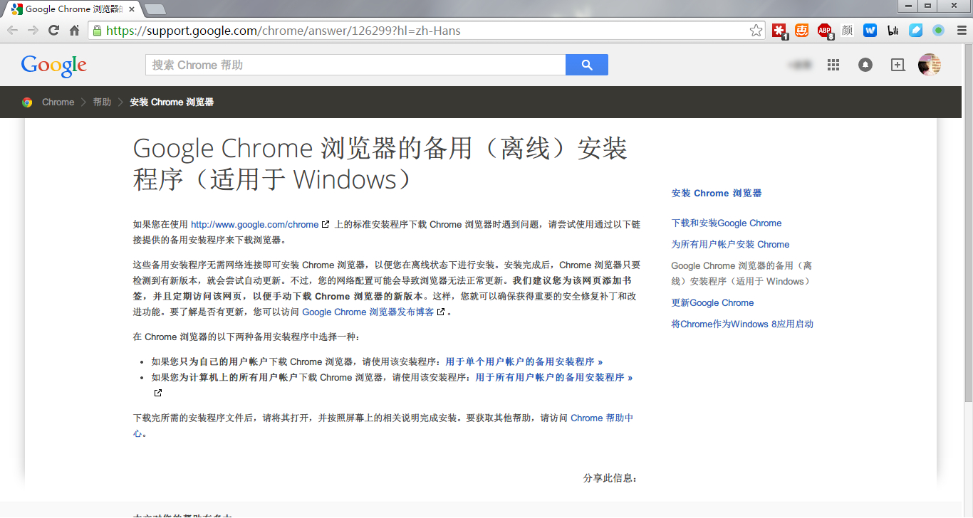Open sidebar link 下载和安装Google Chrome
This screenshot has width=973, height=518.
coord(727,223)
